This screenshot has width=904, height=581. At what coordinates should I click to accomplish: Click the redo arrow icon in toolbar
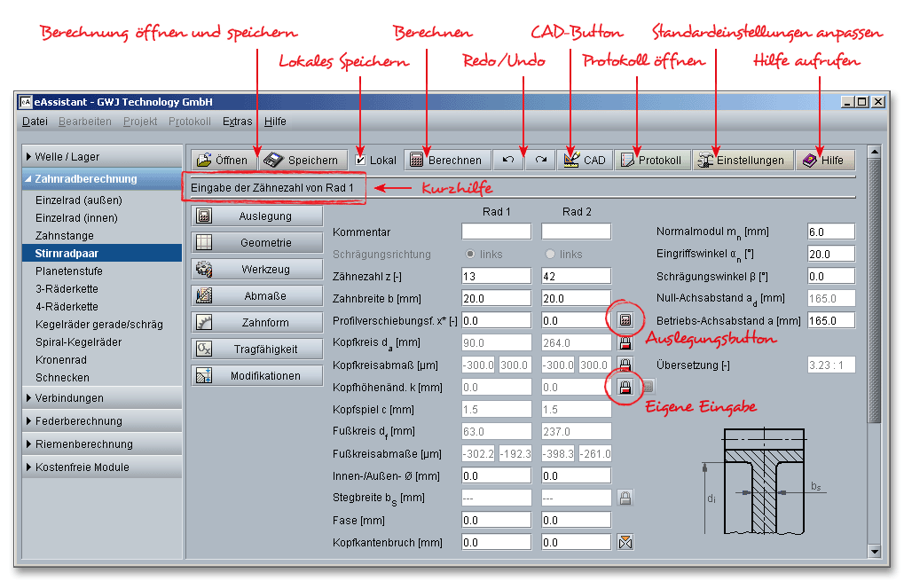coord(540,161)
